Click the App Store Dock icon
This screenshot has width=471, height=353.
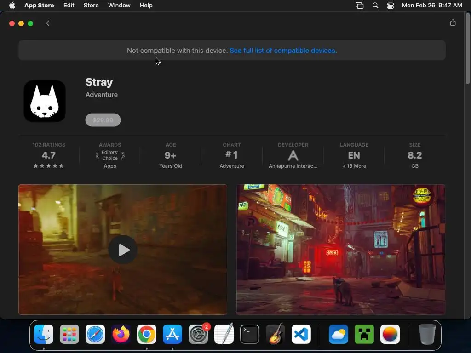coord(172,334)
